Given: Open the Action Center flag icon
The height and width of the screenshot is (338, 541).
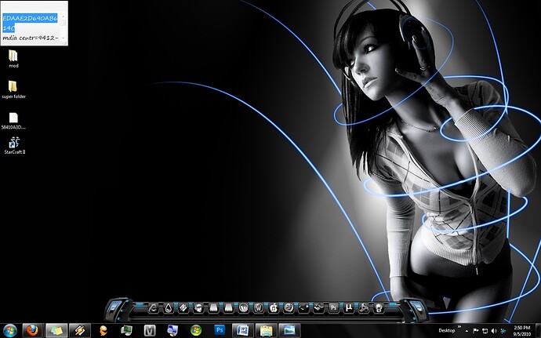Looking at the screenshot, I should click(x=476, y=330).
